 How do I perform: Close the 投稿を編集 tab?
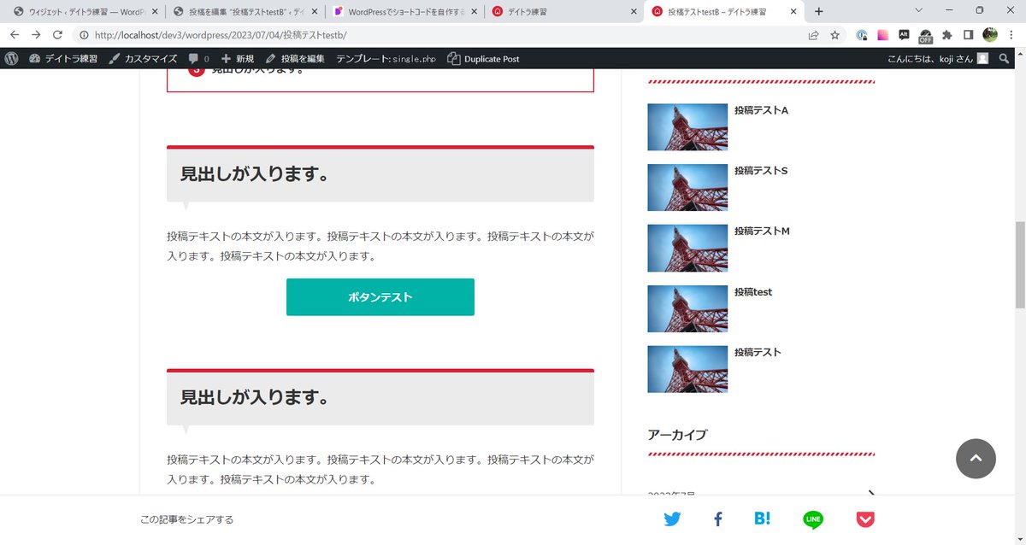tap(315, 12)
